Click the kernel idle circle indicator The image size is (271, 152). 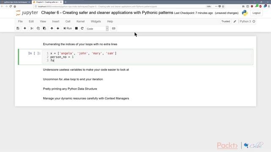pyautogui.click(x=254, y=22)
